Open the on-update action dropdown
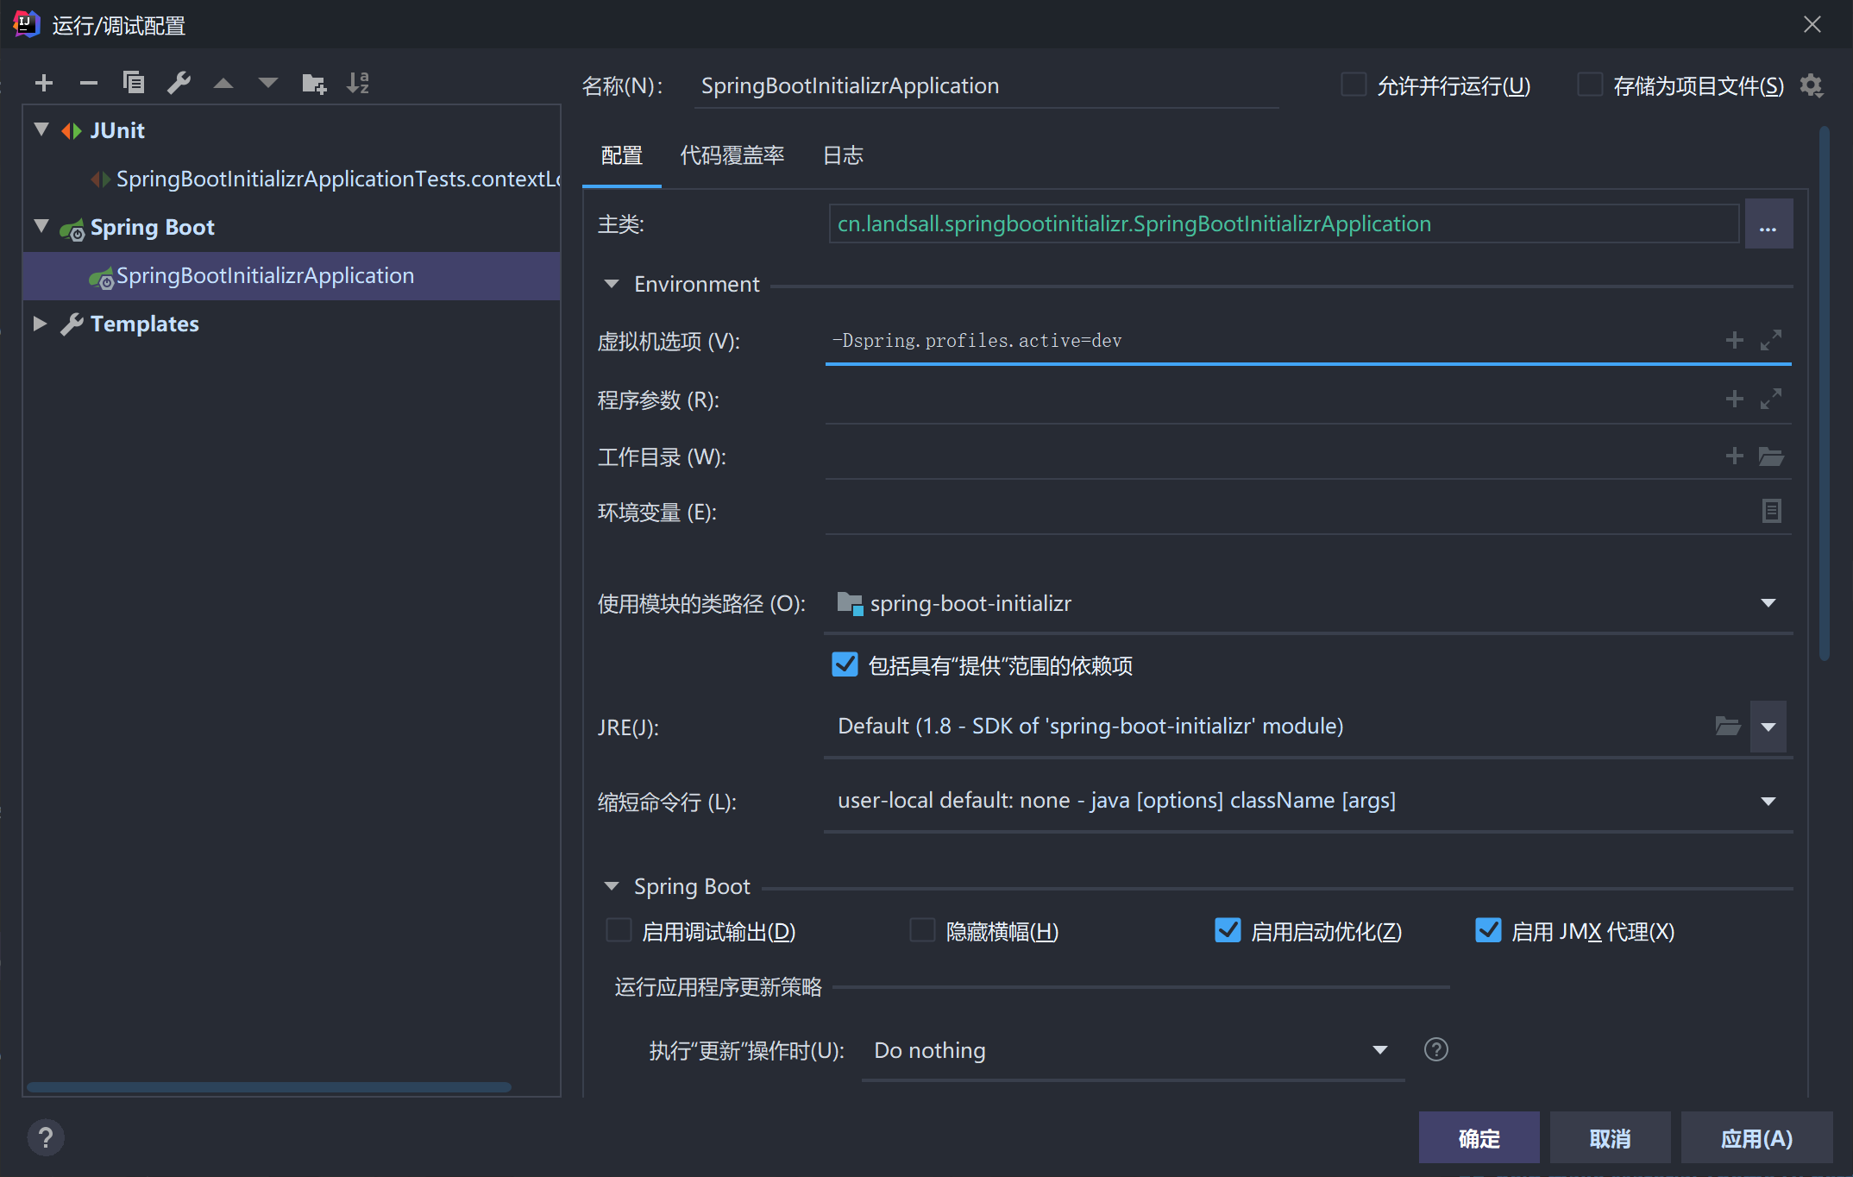This screenshot has height=1177, width=1853. [1380, 1050]
